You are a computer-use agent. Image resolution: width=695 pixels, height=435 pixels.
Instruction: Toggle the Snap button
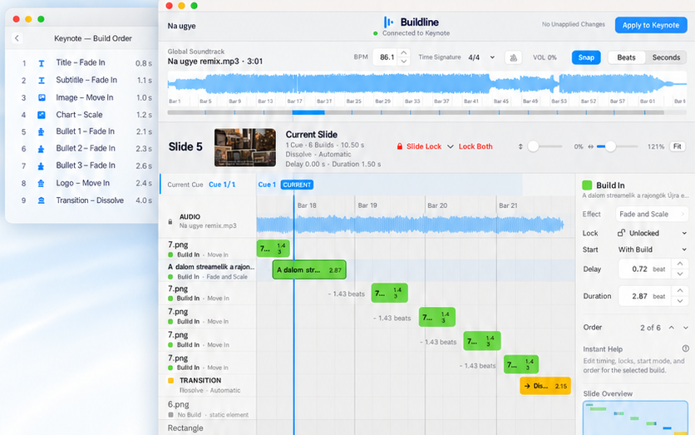586,57
